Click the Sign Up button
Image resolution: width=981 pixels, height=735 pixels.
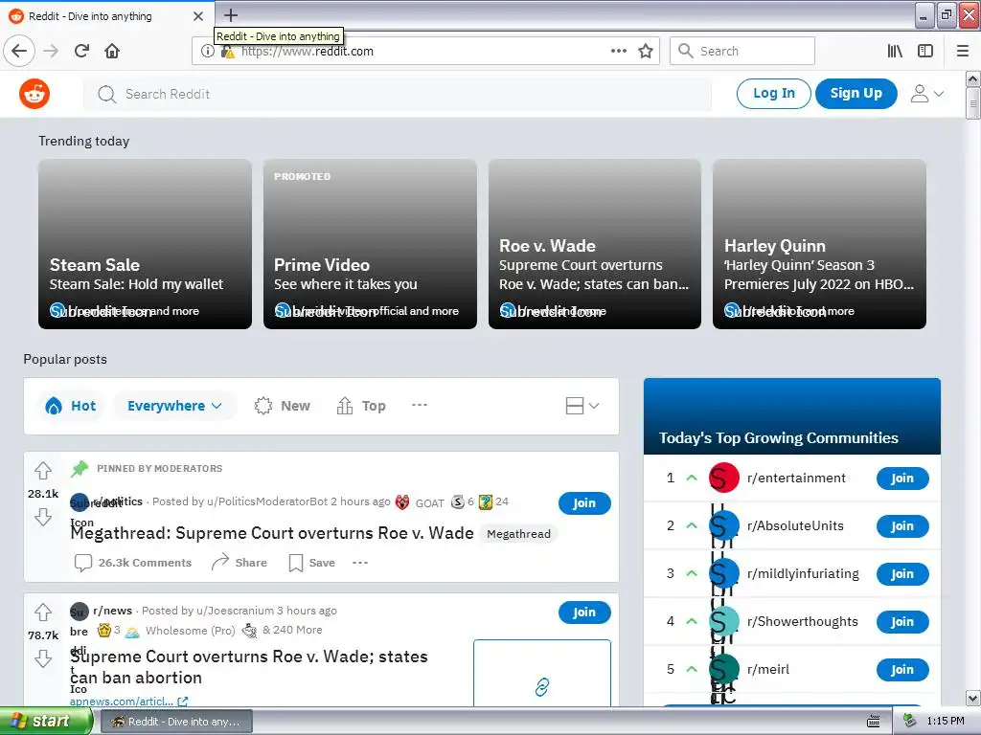pyautogui.click(x=856, y=94)
